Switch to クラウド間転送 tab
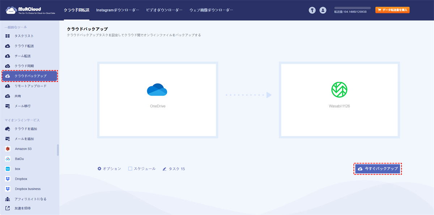434x215 pixels. (x=76, y=10)
